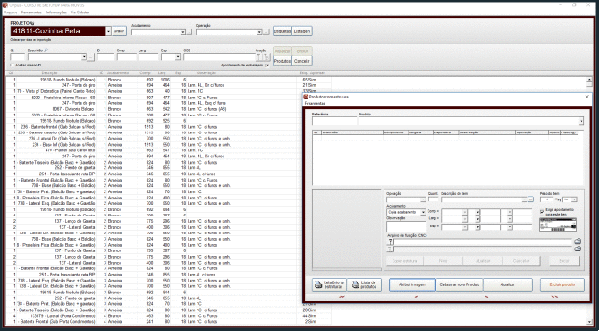Click the Cancelar button in the main window
The width and height of the screenshot is (599, 331).
[x=302, y=61]
